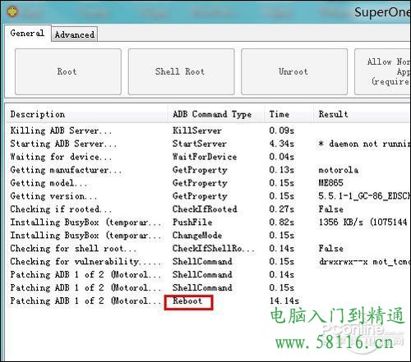Click the 'ME865' model result
The height and width of the screenshot is (362, 411).
click(x=330, y=183)
